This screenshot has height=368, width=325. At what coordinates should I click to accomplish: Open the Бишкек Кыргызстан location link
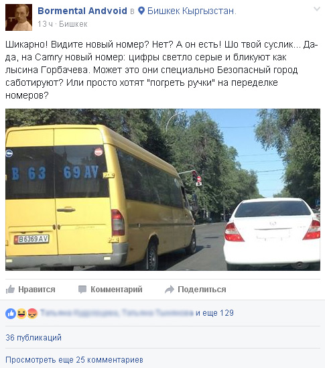pos(192,11)
